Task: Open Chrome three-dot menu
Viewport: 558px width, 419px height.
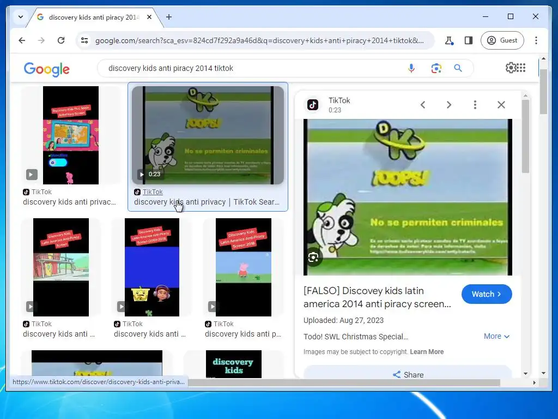Action: (x=536, y=40)
